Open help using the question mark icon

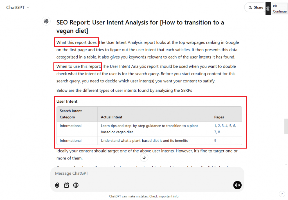[x=282, y=194]
